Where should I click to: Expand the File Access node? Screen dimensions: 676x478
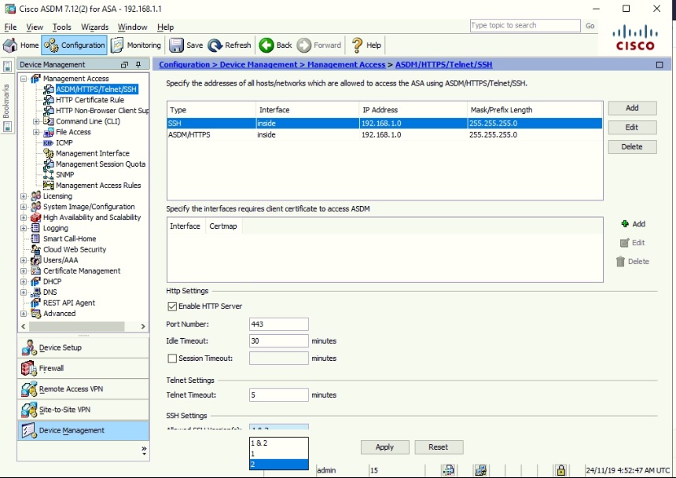point(36,132)
